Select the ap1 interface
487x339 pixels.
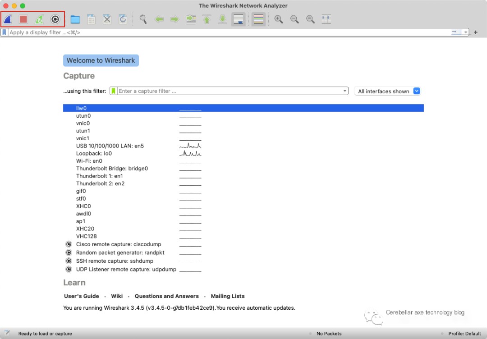point(243,221)
